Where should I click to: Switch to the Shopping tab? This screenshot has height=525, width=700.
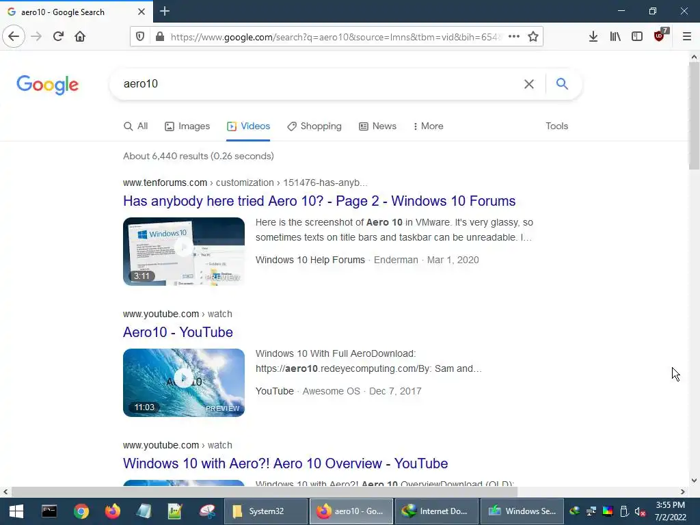click(x=314, y=126)
